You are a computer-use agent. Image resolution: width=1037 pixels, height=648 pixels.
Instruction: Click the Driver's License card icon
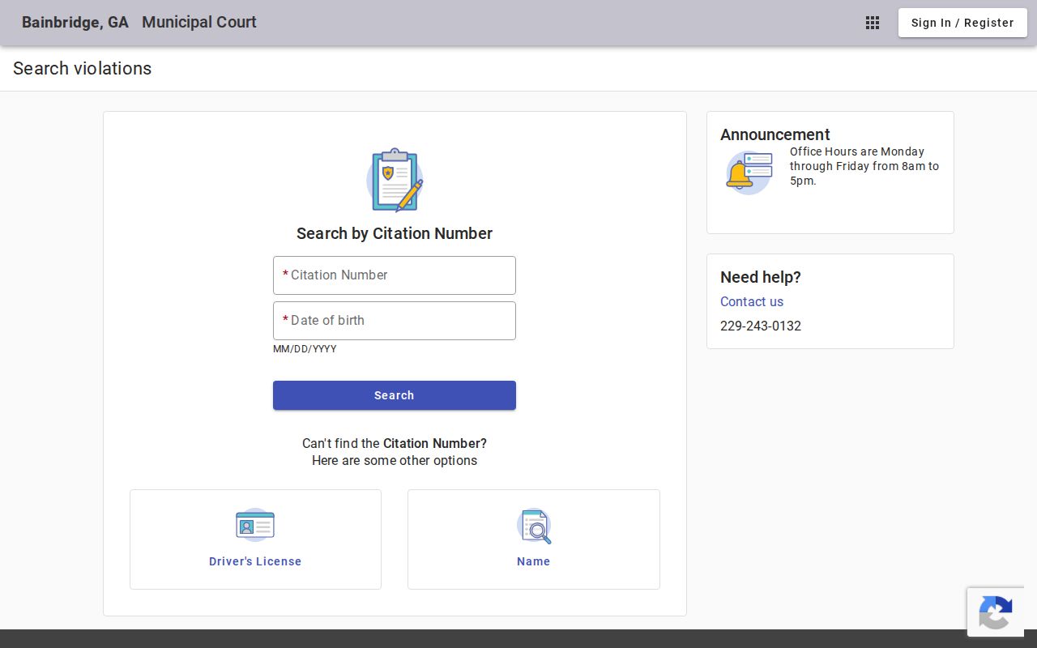coord(255,525)
